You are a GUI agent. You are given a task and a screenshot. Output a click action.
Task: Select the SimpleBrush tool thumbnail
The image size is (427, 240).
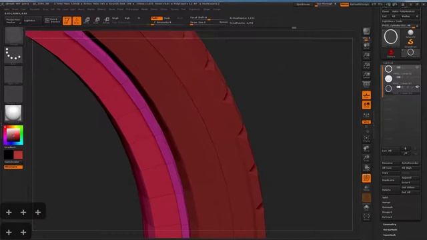410,43
